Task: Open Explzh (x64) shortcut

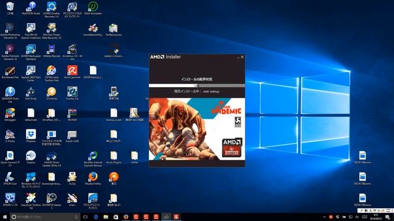Action: click(x=73, y=136)
